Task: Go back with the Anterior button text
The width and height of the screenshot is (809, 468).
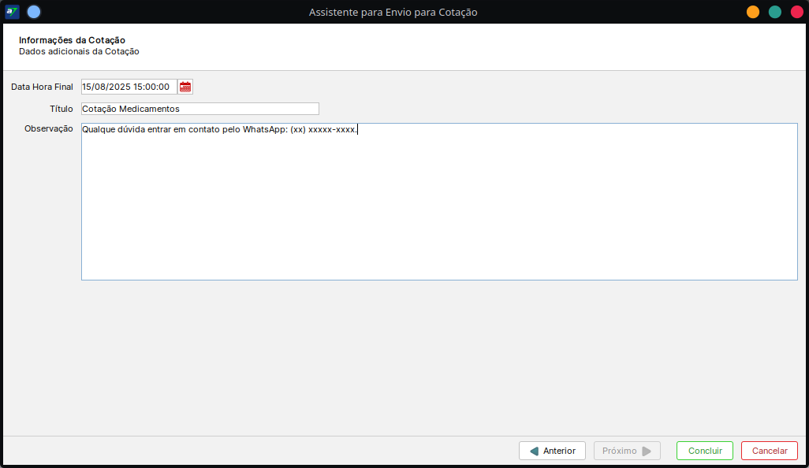Action: tap(559, 451)
